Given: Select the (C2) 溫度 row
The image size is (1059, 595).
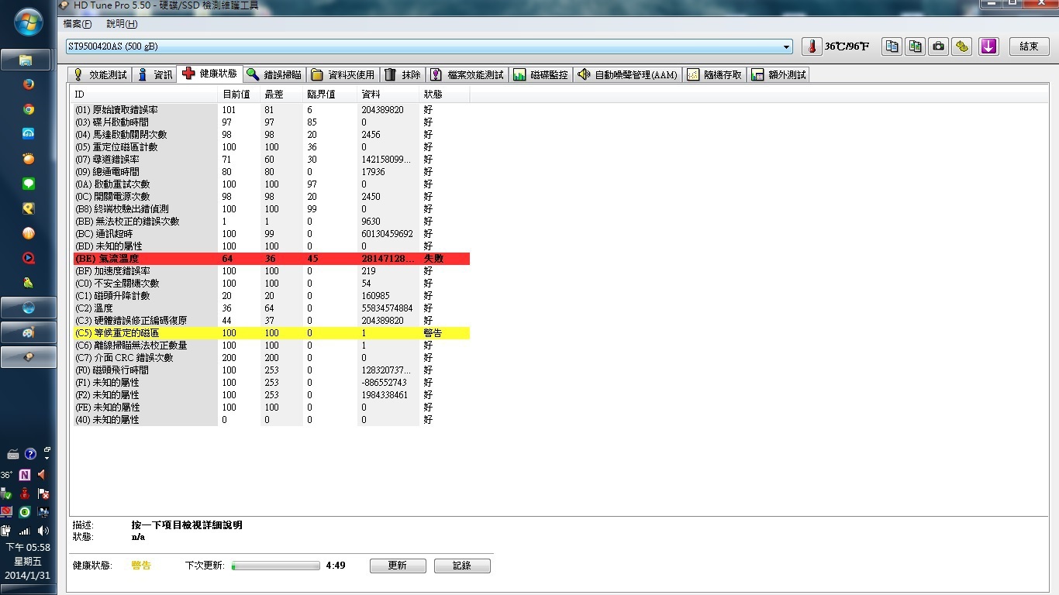Looking at the screenshot, I should pyautogui.click(x=271, y=308).
